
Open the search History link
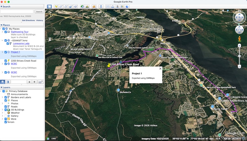tap(40, 20)
